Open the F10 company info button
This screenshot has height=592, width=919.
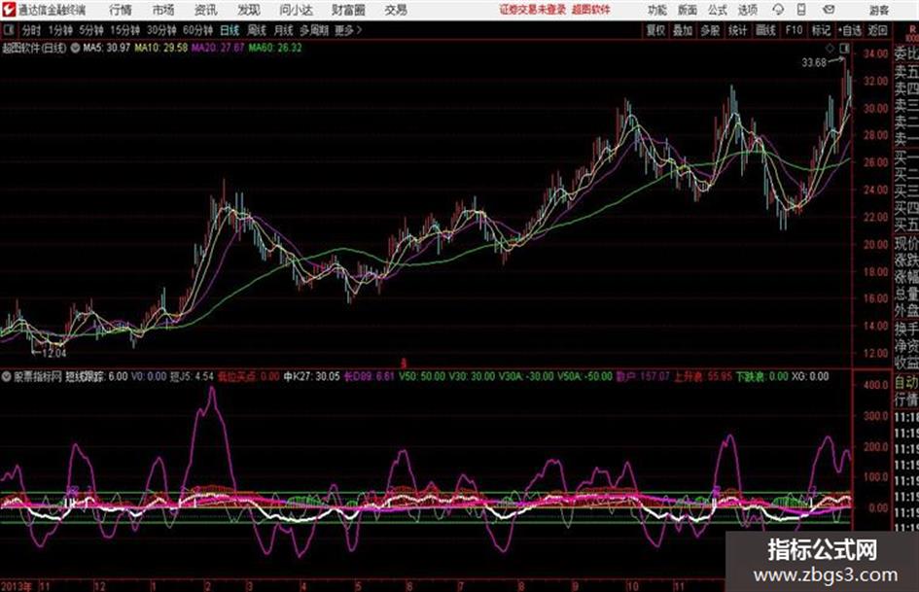(x=794, y=30)
